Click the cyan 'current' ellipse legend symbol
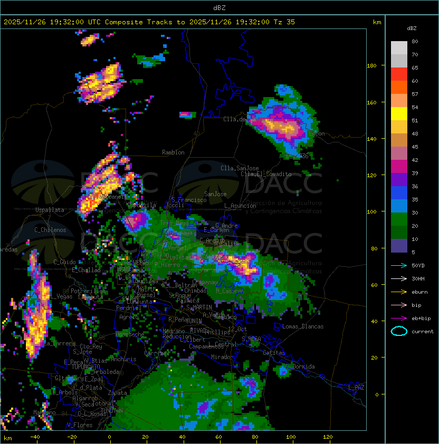The height and width of the screenshot is (444, 439). point(399,331)
